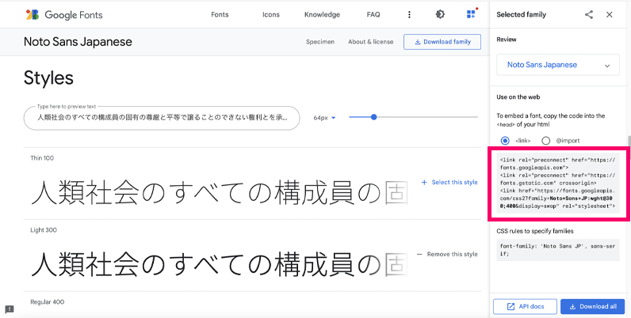Click the Google Fonts logo
This screenshot has width=631, height=318.
pos(63,14)
